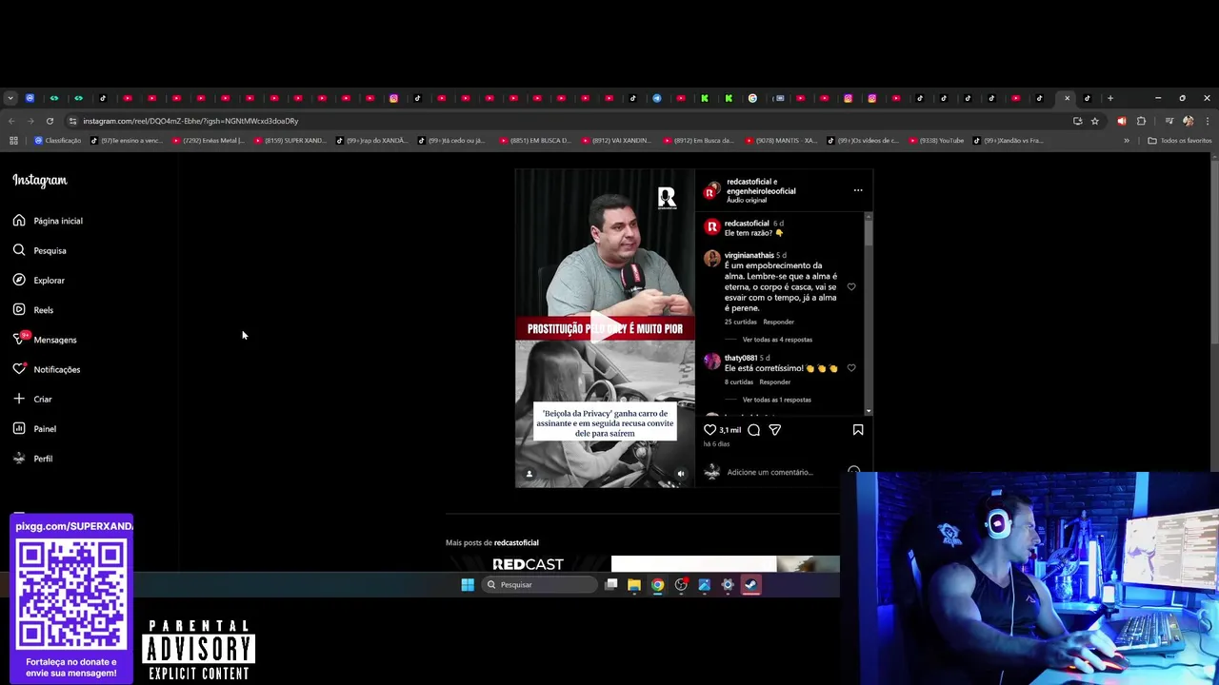Go back in Chrome
This screenshot has width=1219, height=685.
(10, 121)
